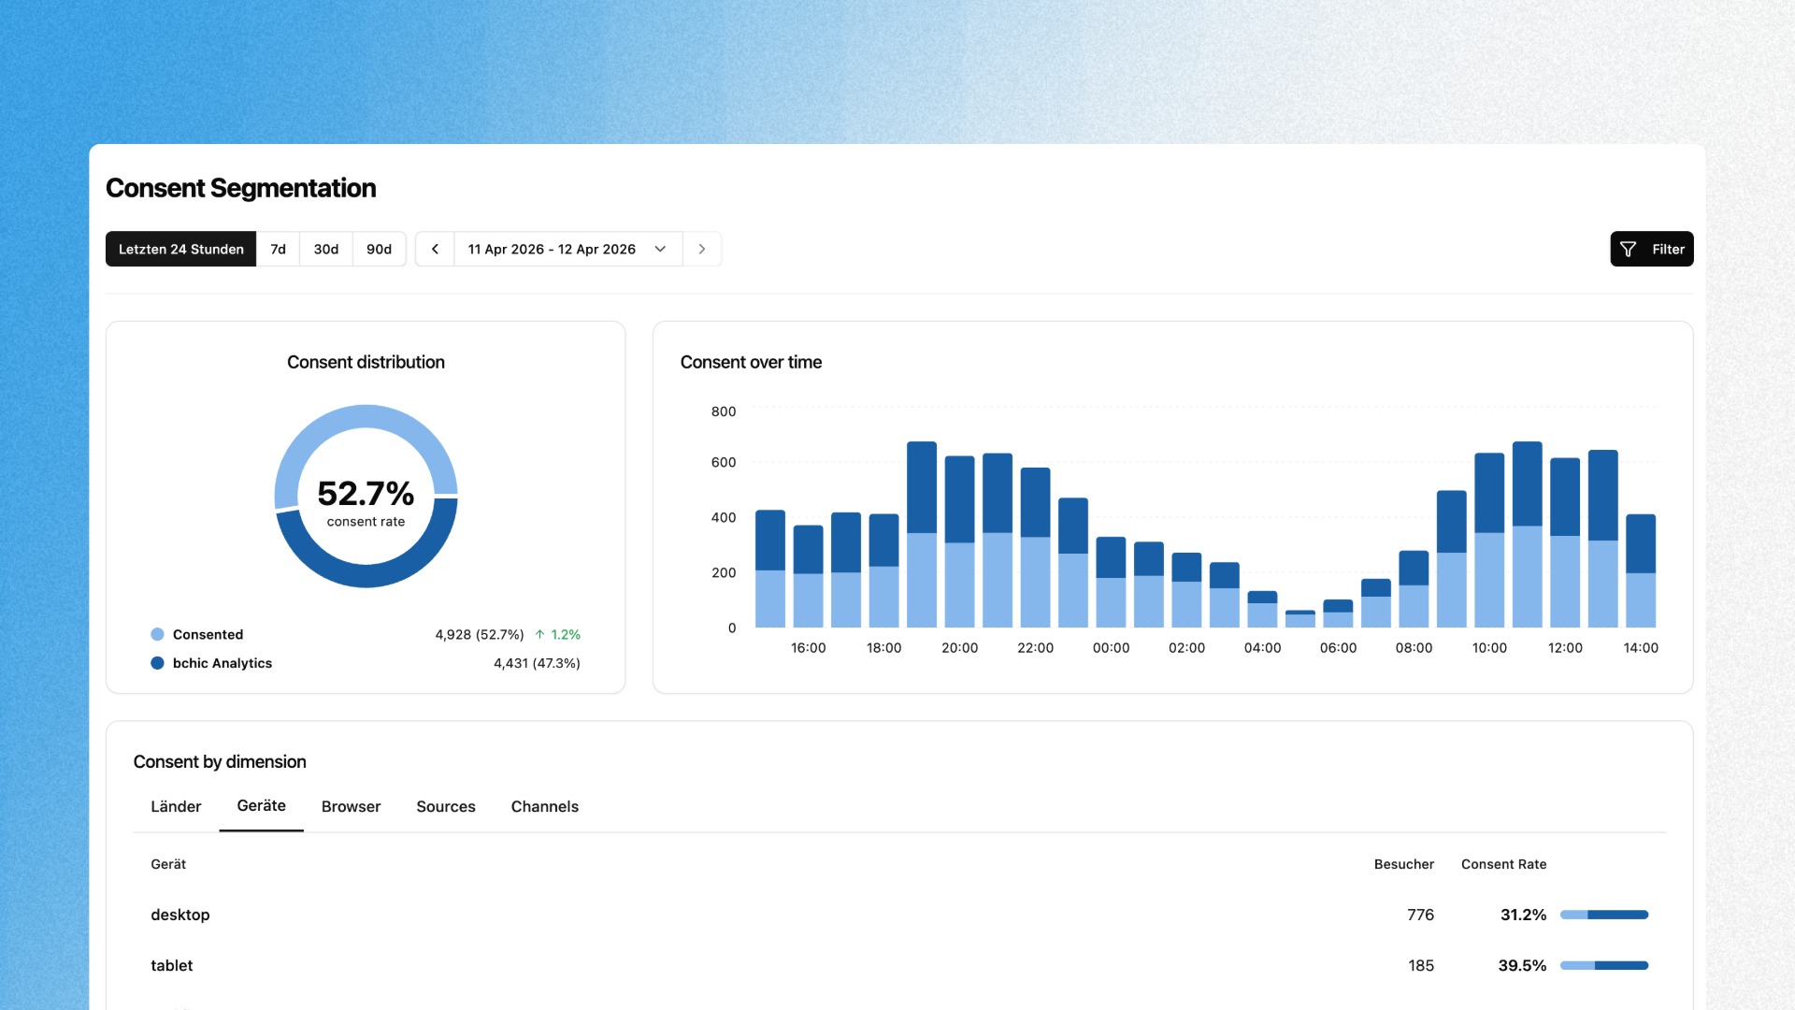This screenshot has width=1795, height=1010.
Task: Enable the 7d time range
Action: 278,249
